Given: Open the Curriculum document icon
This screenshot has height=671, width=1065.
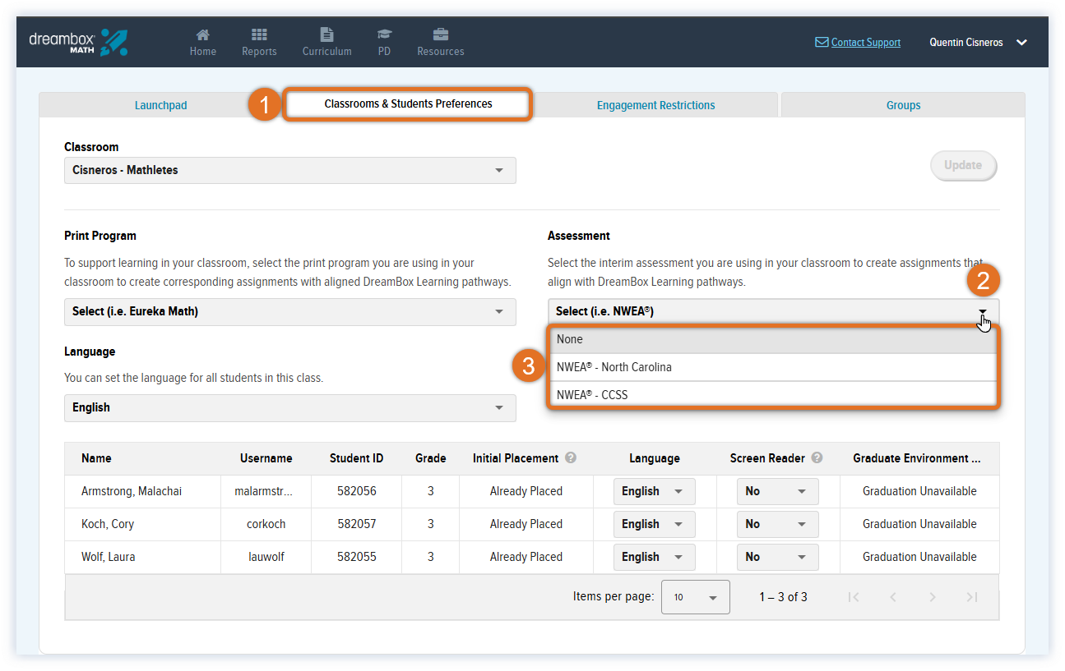Looking at the screenshot, I should coord(326,34).
